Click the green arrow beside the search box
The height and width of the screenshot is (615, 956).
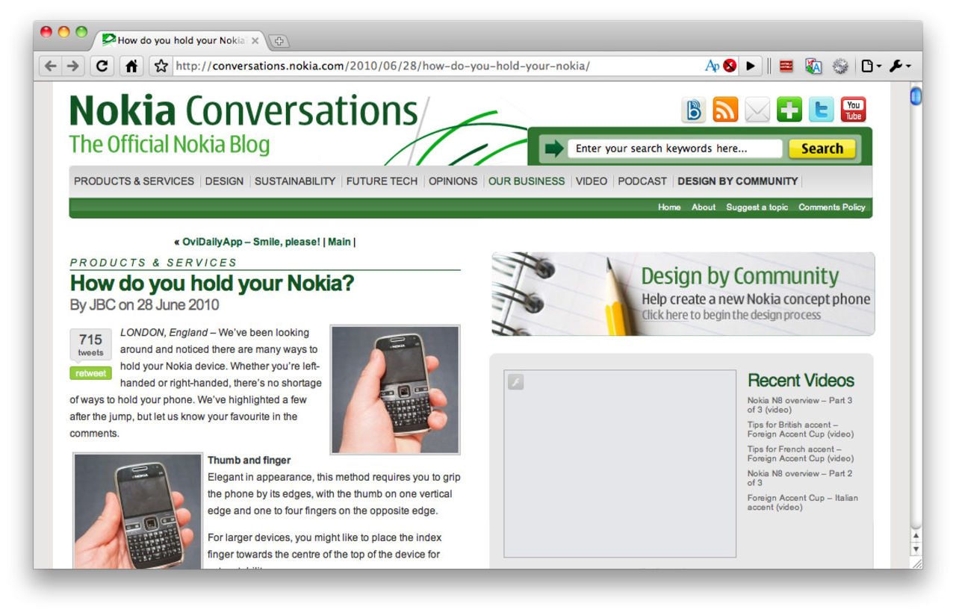tap(554, 149)
